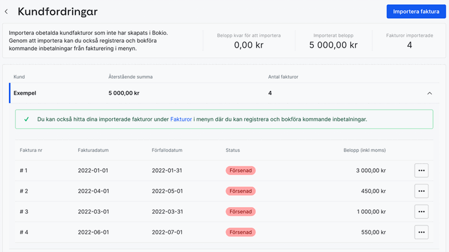Open the Fakturor link in the info banner
The width and height of the screenshot is (449, 252).
(x=181, y=119)
